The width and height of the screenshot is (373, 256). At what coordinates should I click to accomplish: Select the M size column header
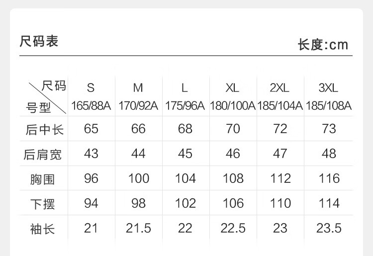pyautogui.click(x=138, y=87)
